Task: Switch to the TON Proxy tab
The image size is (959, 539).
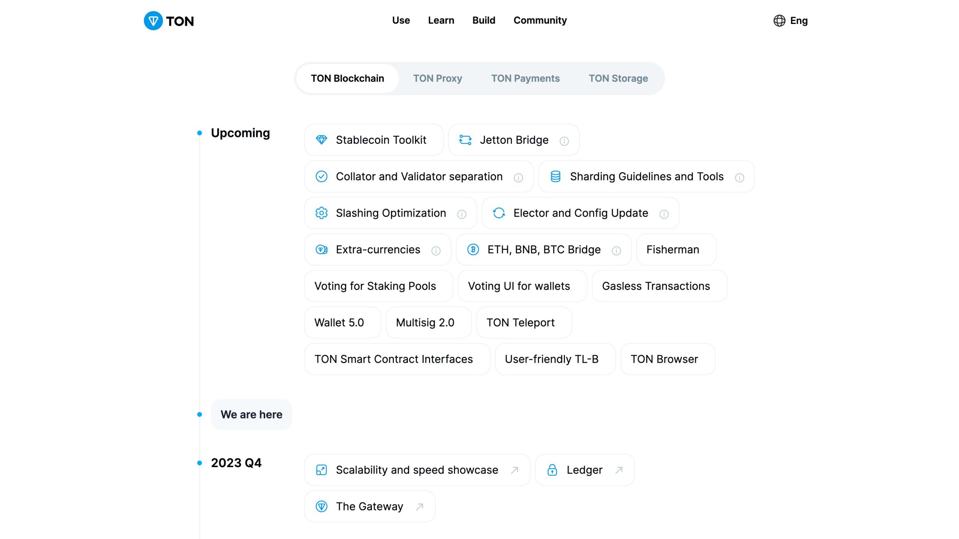Action: point(437,78)
